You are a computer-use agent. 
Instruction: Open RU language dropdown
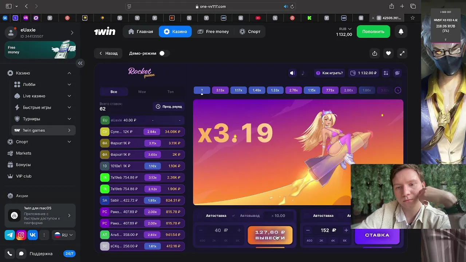coord(64,235)
